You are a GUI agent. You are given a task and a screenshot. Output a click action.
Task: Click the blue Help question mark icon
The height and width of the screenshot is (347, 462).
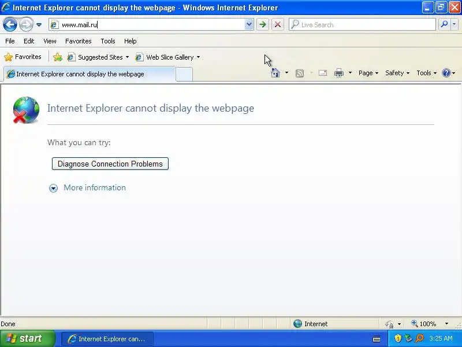pyautogui.click(x=446, y=73)
